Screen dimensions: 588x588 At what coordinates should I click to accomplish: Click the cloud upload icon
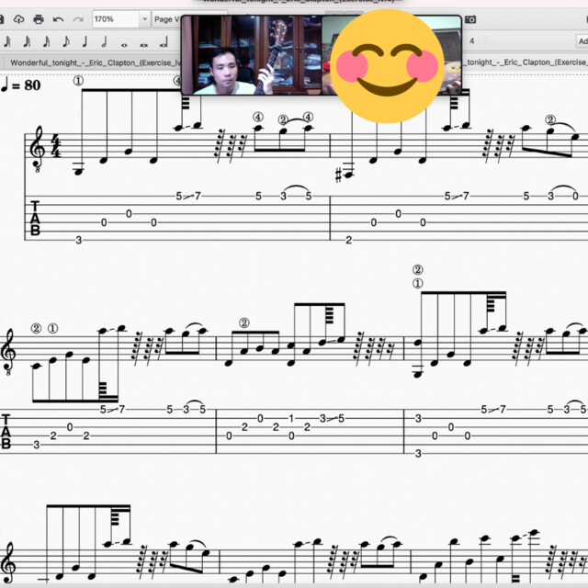click(x=18, y=19)
